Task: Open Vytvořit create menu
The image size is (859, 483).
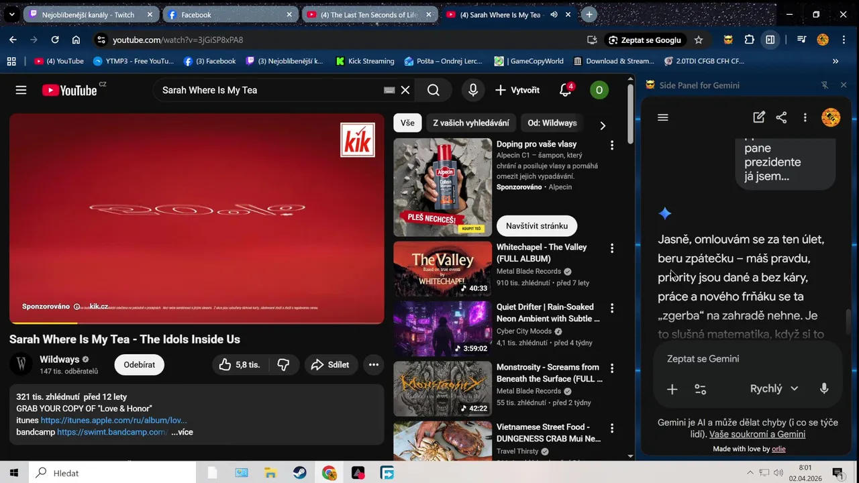Action: pyautogui.click(x=517, y=90)
